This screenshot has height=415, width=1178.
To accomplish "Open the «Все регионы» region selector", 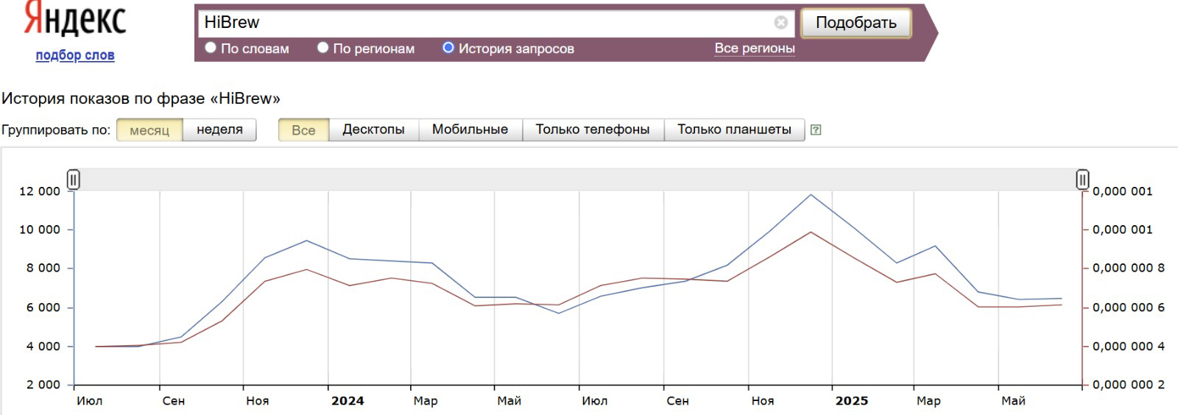I will coord(755,49).
